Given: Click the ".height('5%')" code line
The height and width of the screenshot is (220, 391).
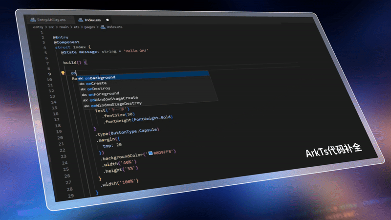Looking at the screenshot, I should tap(121, 170).
